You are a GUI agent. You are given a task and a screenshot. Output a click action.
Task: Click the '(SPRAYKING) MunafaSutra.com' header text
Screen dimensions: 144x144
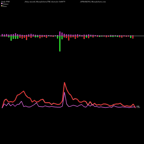[x=93, y=2]
